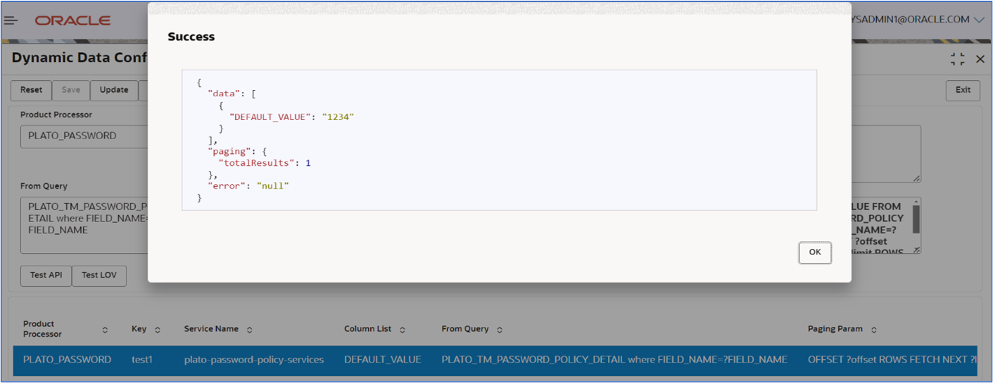Sort table by Paging Param column
Viewport: 993px width, 383px height.
coord(874,330)
